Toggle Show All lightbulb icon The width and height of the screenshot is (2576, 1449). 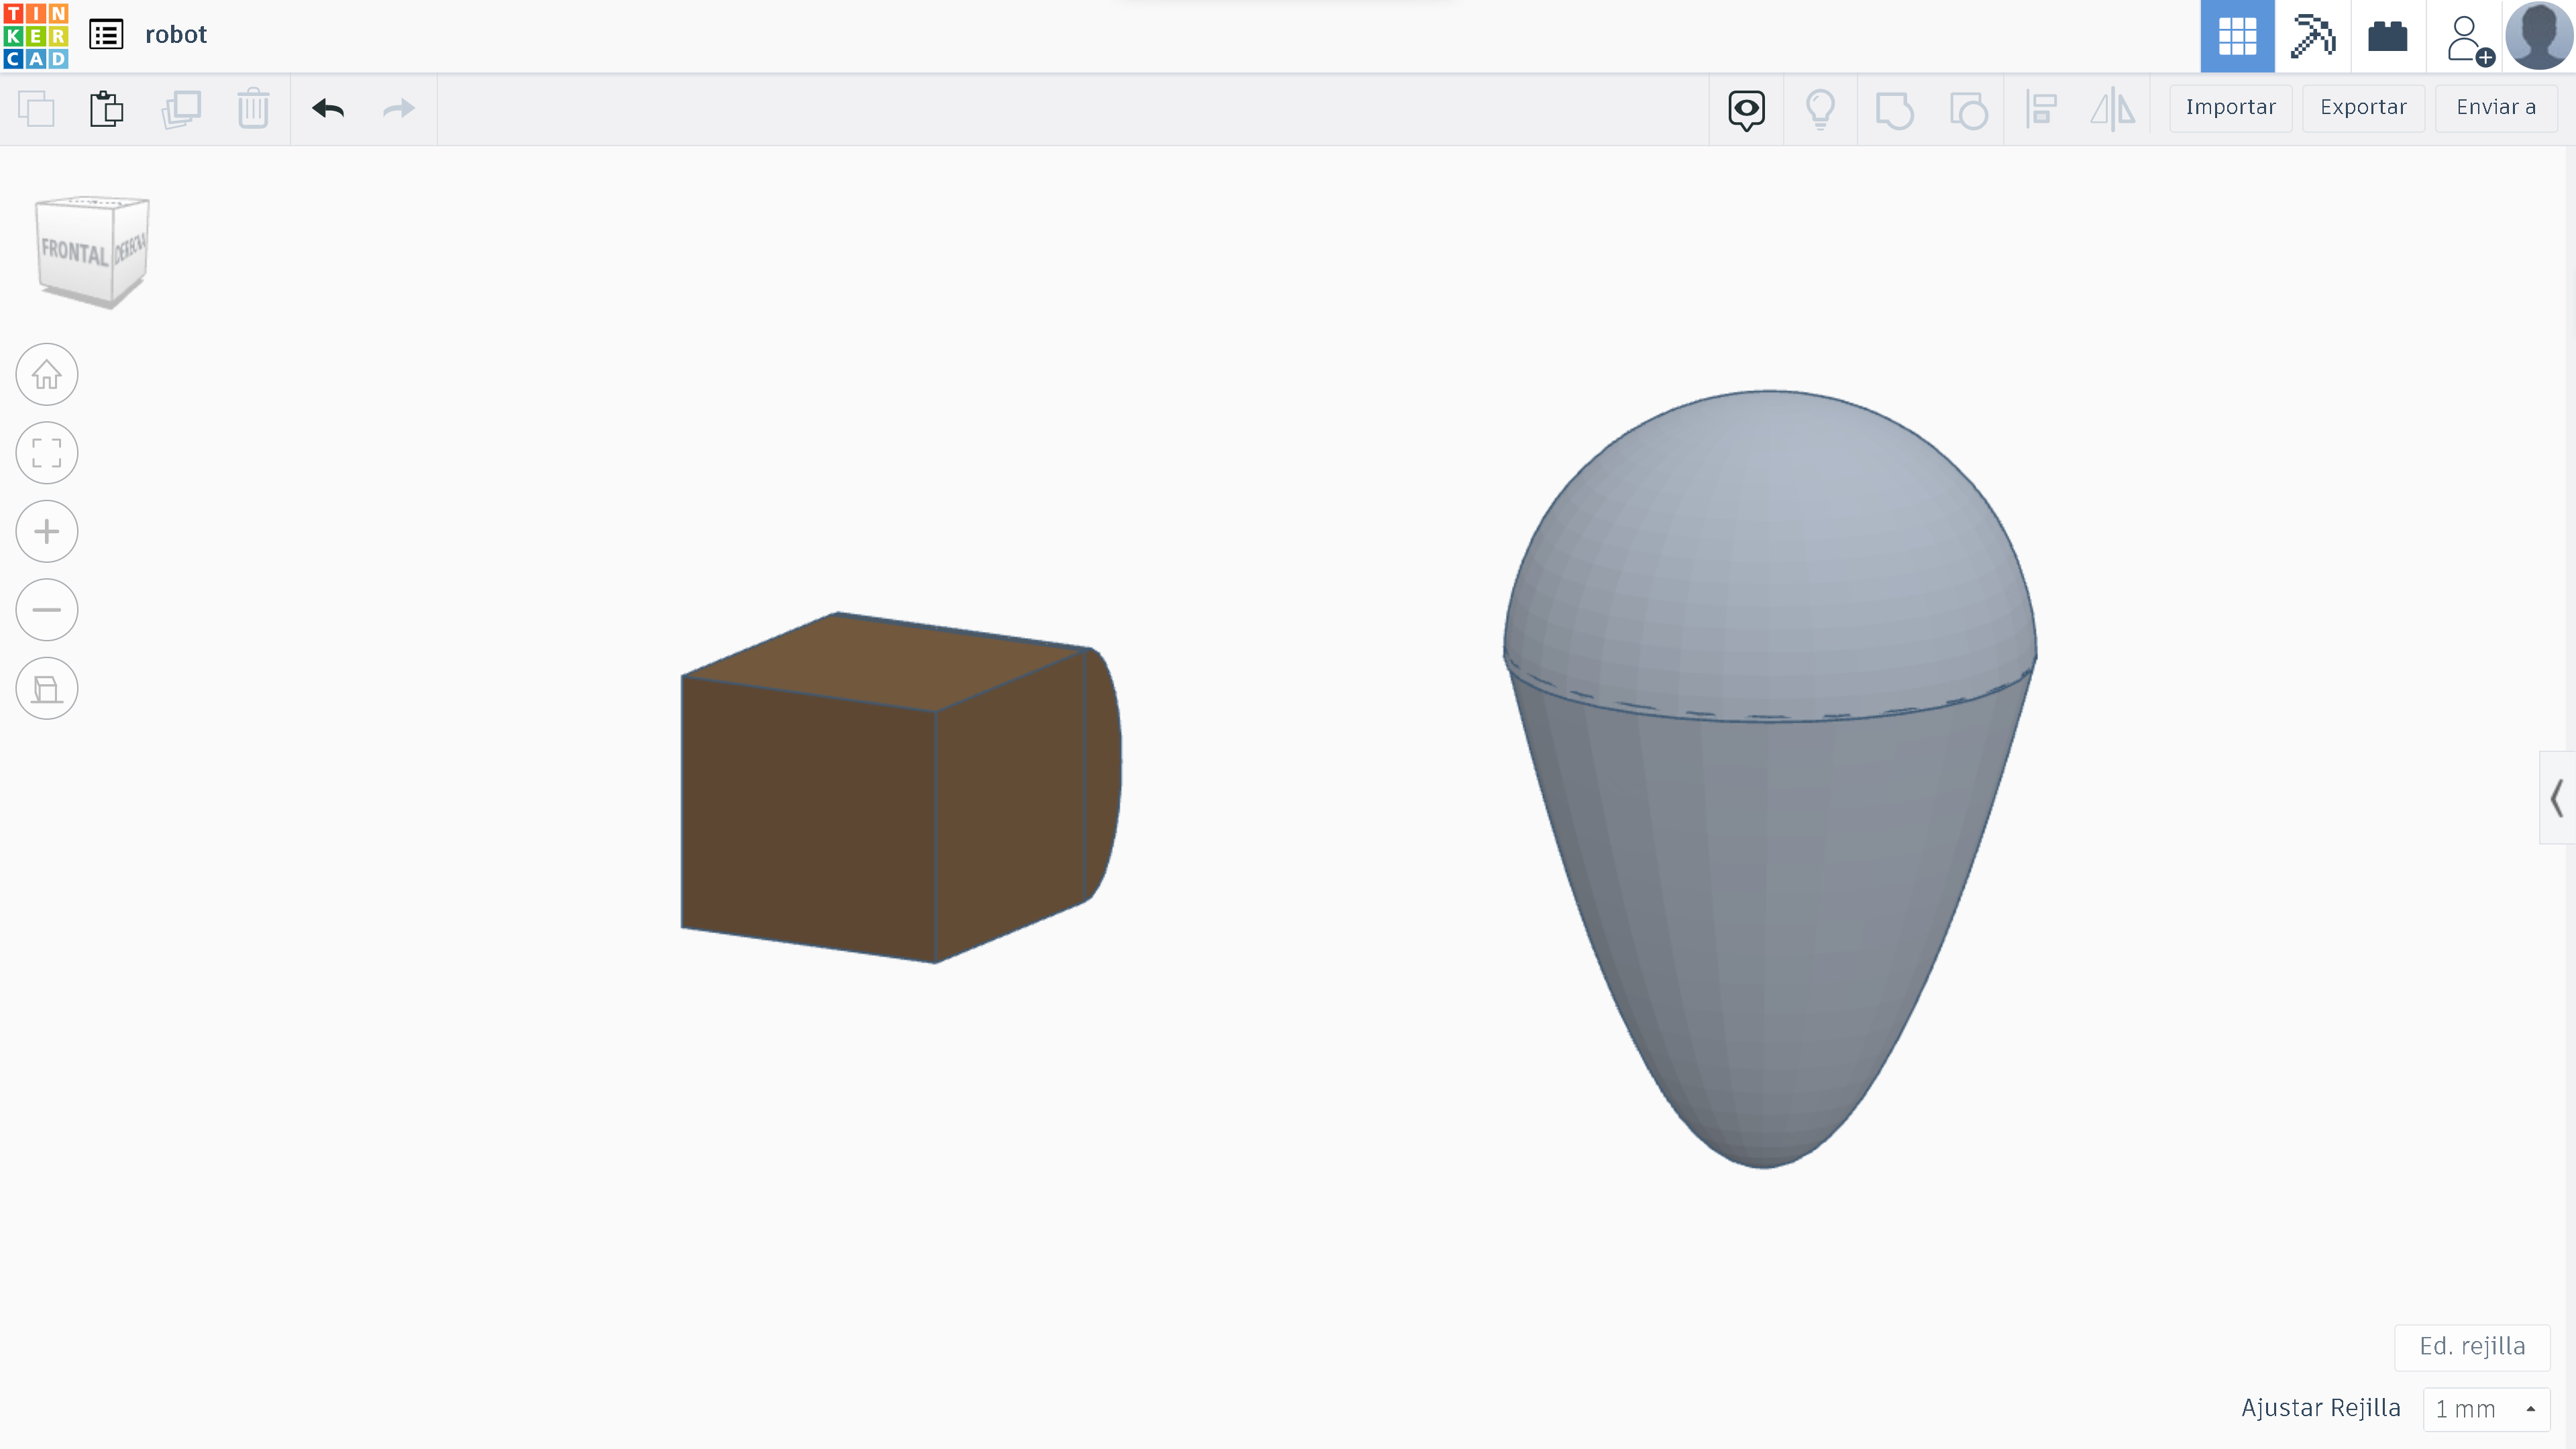1821,110
